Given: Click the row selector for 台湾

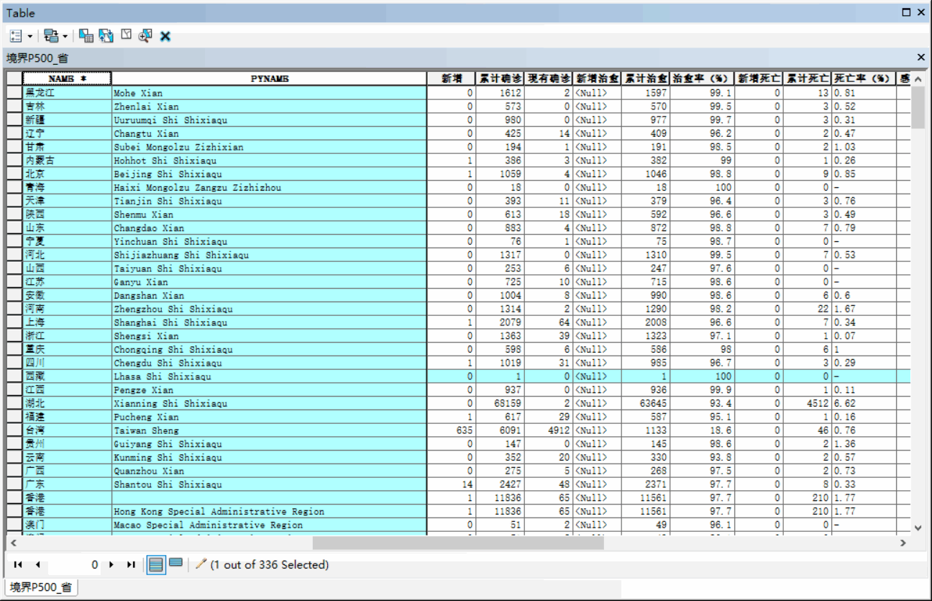Looking at the screenshot, I should coord(14,430).
